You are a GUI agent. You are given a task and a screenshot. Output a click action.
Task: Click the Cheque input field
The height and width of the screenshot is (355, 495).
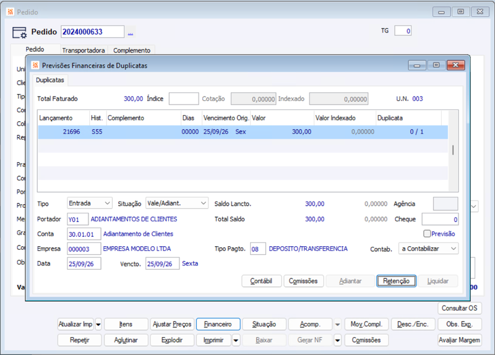pos(440,220)
